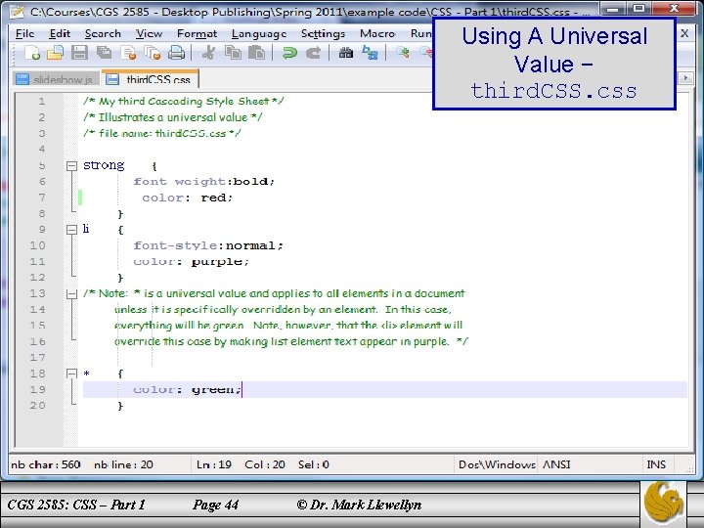The height and width of the screenshot is (528, 704).
Task: Click the 'Col : 20' status entry
Action: tap(265, 464)
